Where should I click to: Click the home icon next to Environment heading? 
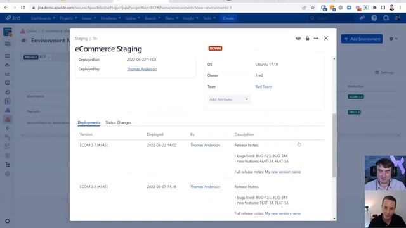[x=24, y=41]
